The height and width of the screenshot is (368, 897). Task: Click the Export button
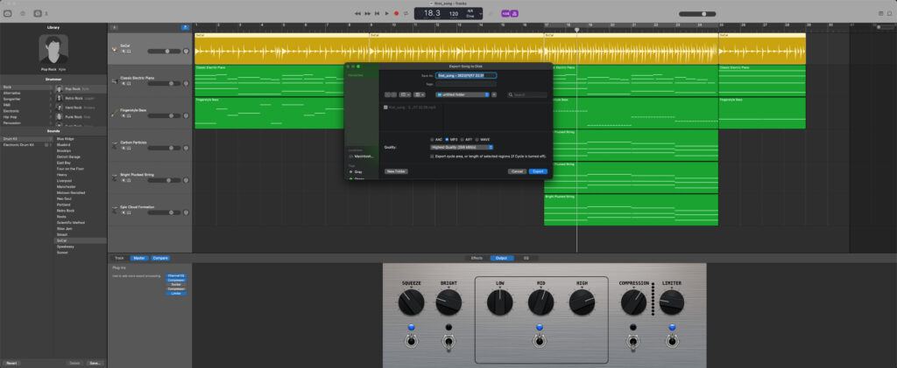tap(538, 171)
